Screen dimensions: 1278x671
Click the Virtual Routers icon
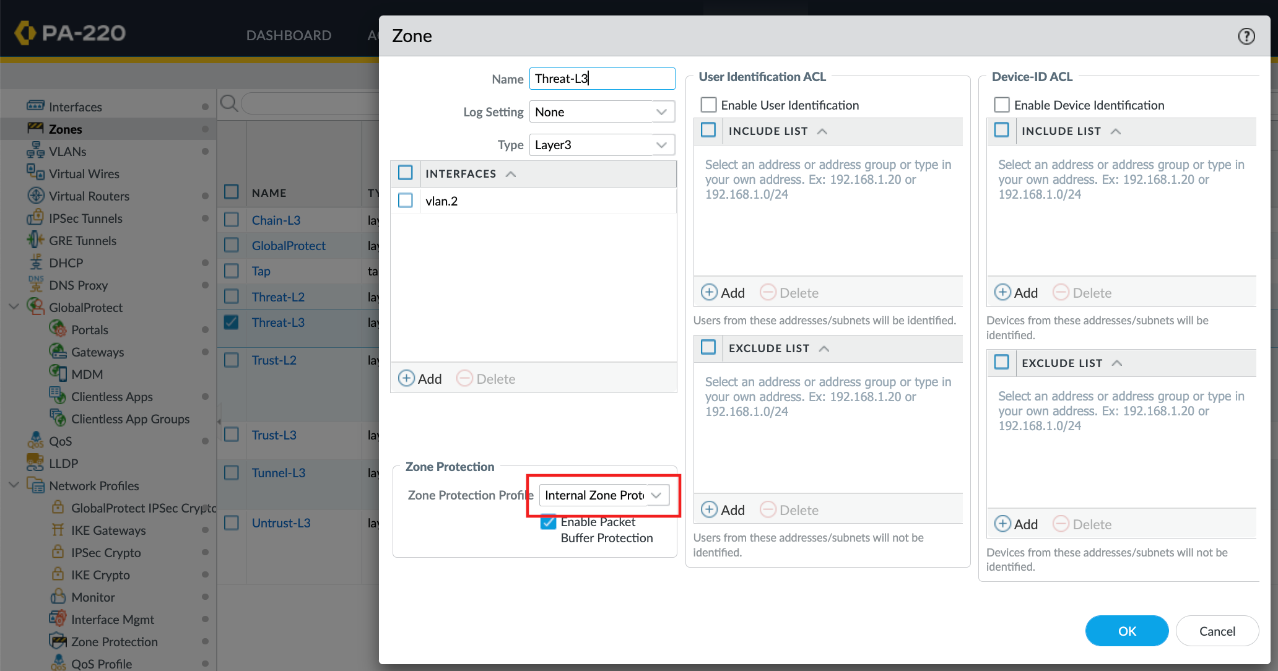35,196
